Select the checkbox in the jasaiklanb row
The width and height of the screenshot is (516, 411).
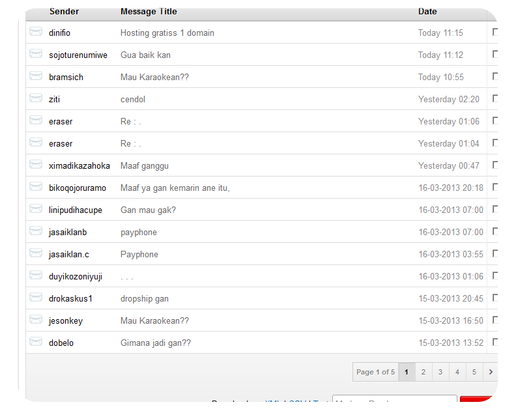(495, 231)
